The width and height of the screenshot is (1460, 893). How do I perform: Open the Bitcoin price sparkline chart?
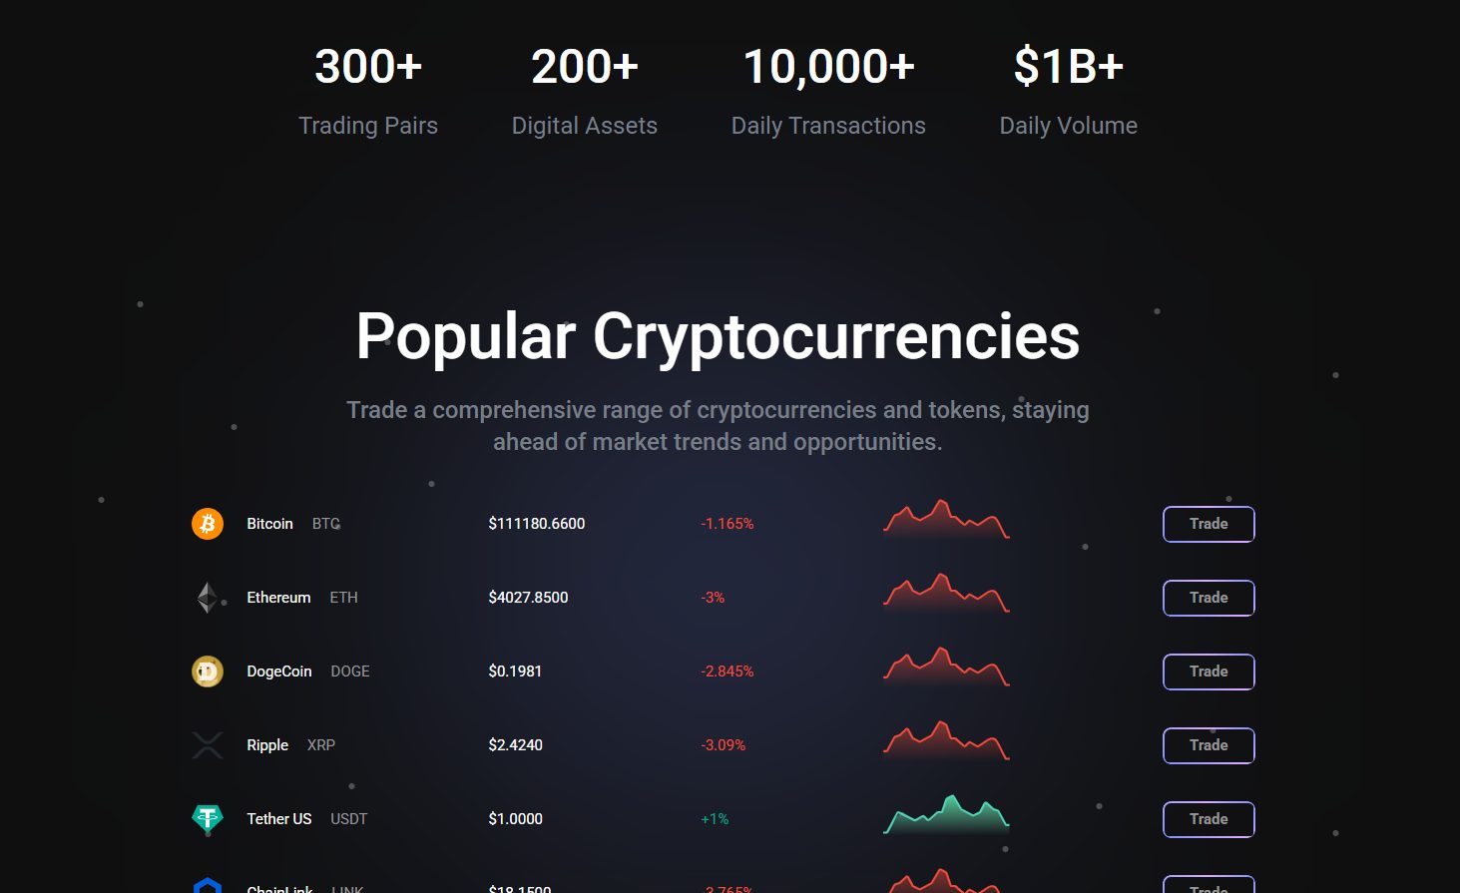946,521
